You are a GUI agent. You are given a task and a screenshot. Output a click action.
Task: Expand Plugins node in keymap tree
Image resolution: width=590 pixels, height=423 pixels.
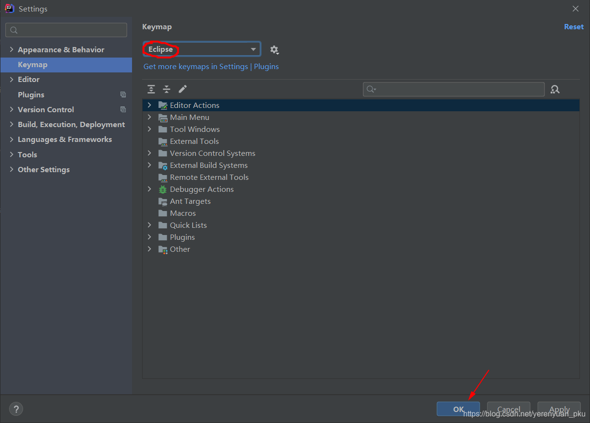point(149,237)
